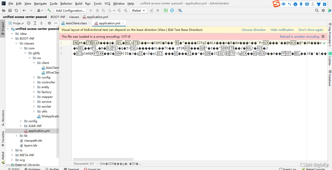Open IDE settings gear at top right

323,10
